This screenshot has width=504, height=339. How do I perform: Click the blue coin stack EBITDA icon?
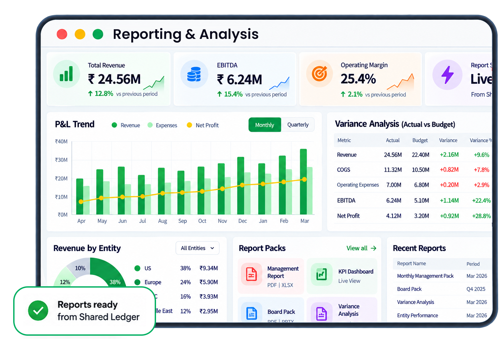[x=194, y=74]
